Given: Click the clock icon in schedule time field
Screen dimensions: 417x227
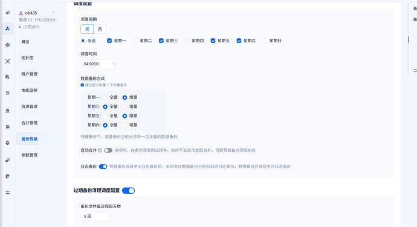Looking at the screenshot, I should point(115,64).
